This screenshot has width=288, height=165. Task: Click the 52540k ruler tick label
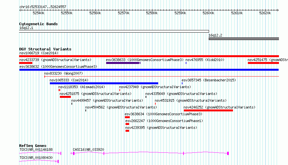tap(39, 13)
